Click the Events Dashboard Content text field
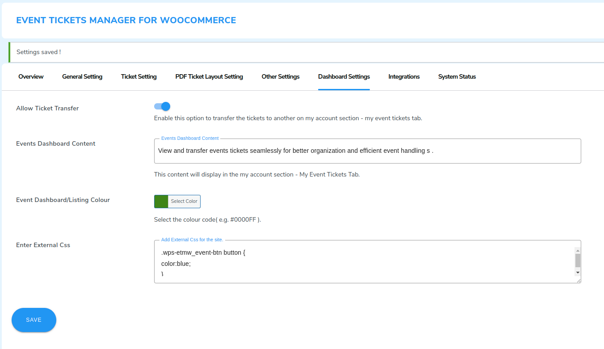Image resolution: width=604 pixels, height=349 pixels. (367, 151)
